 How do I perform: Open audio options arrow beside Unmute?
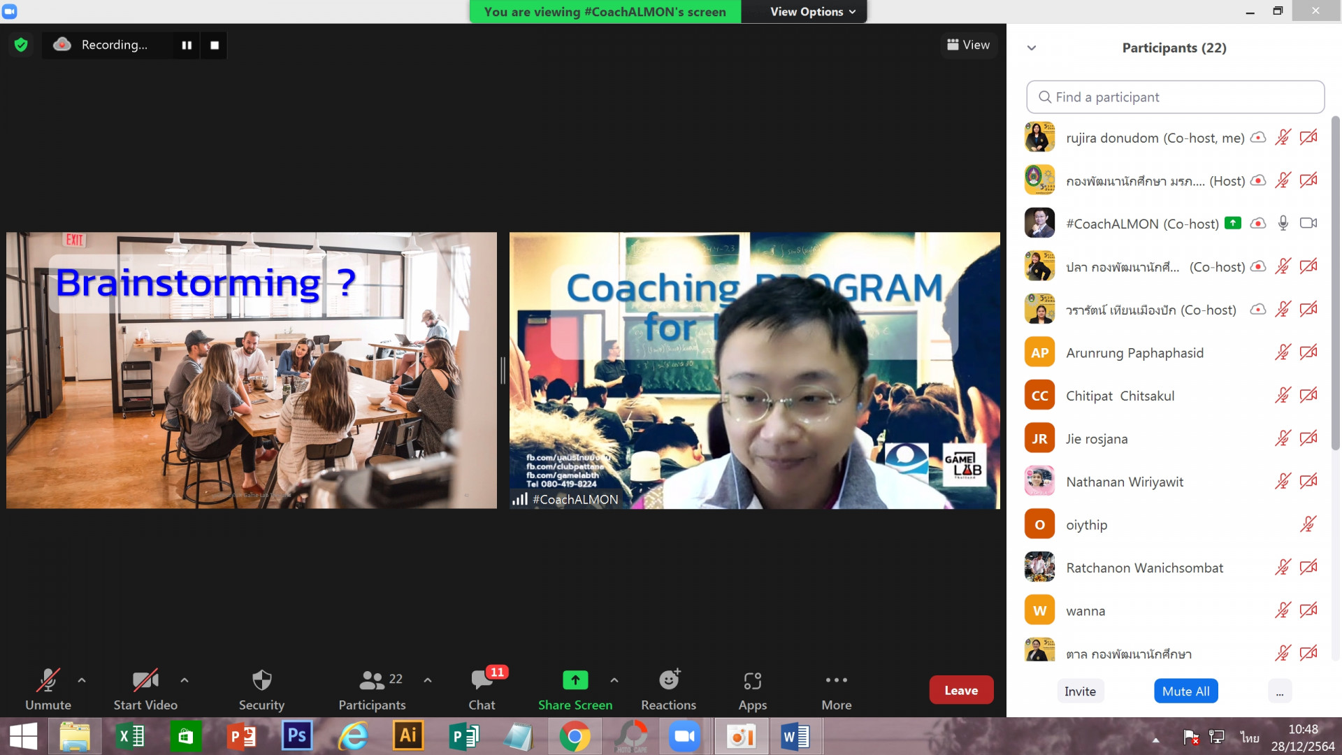pyautogui.click(x=82, y=679)
